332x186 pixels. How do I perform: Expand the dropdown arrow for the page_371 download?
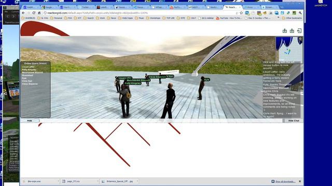coord(98,181)
